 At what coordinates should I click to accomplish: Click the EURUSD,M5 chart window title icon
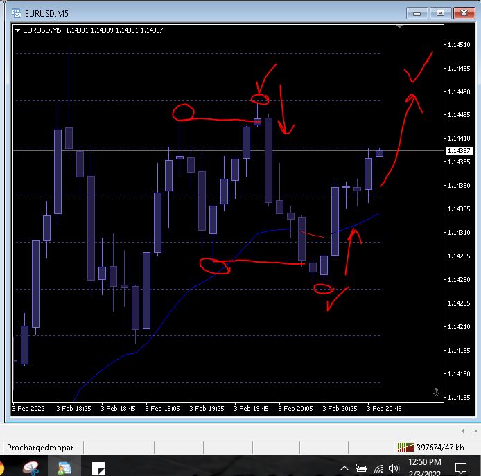[16, 13]
